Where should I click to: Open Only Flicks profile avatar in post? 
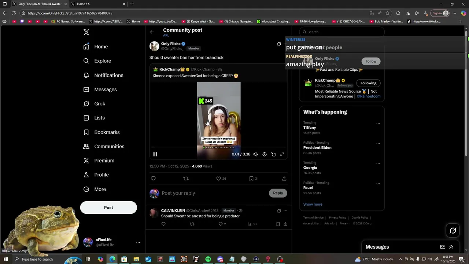coord(154,46)
